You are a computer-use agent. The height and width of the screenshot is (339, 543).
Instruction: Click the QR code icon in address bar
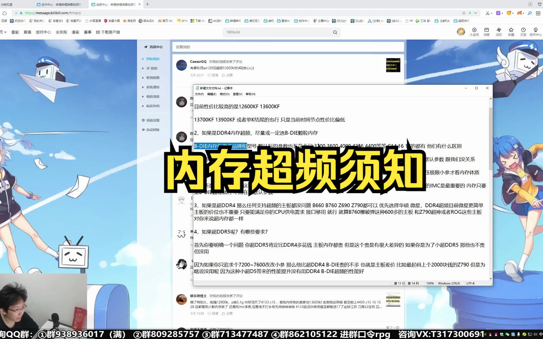coord(464,13)
